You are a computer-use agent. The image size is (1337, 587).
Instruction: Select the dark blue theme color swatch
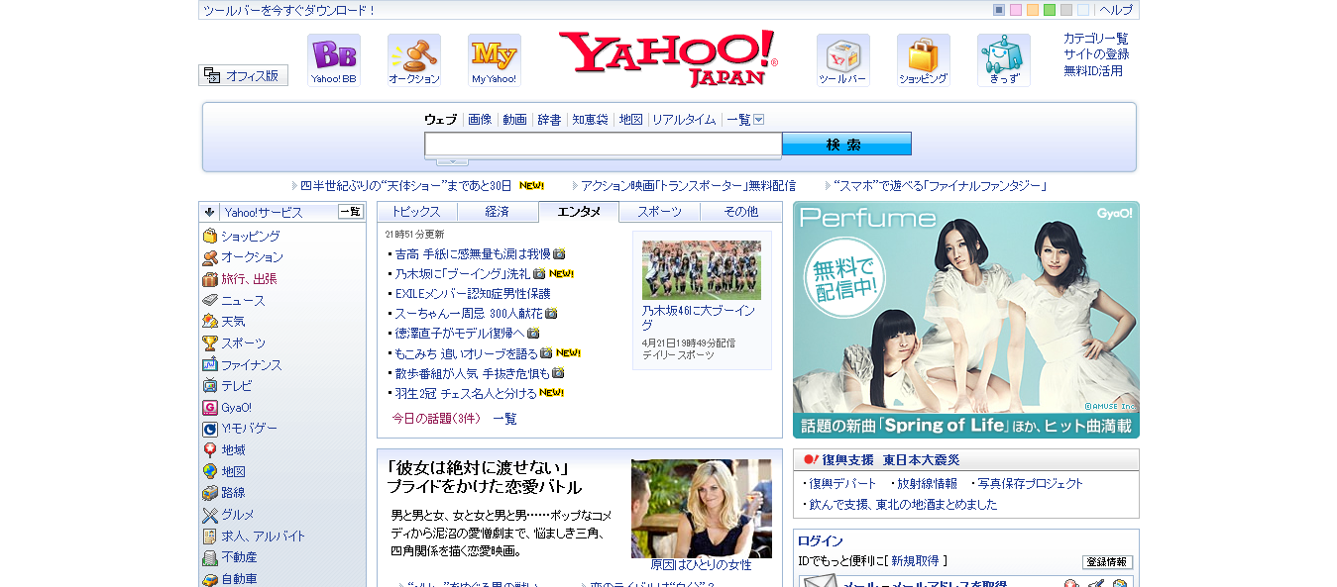pyautogui.click(x=999, y=10)
